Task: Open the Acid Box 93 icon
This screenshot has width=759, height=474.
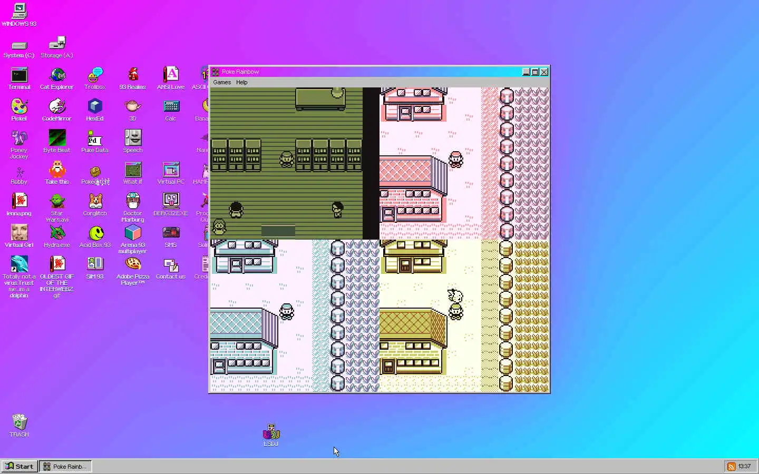Action: (95, 236)
